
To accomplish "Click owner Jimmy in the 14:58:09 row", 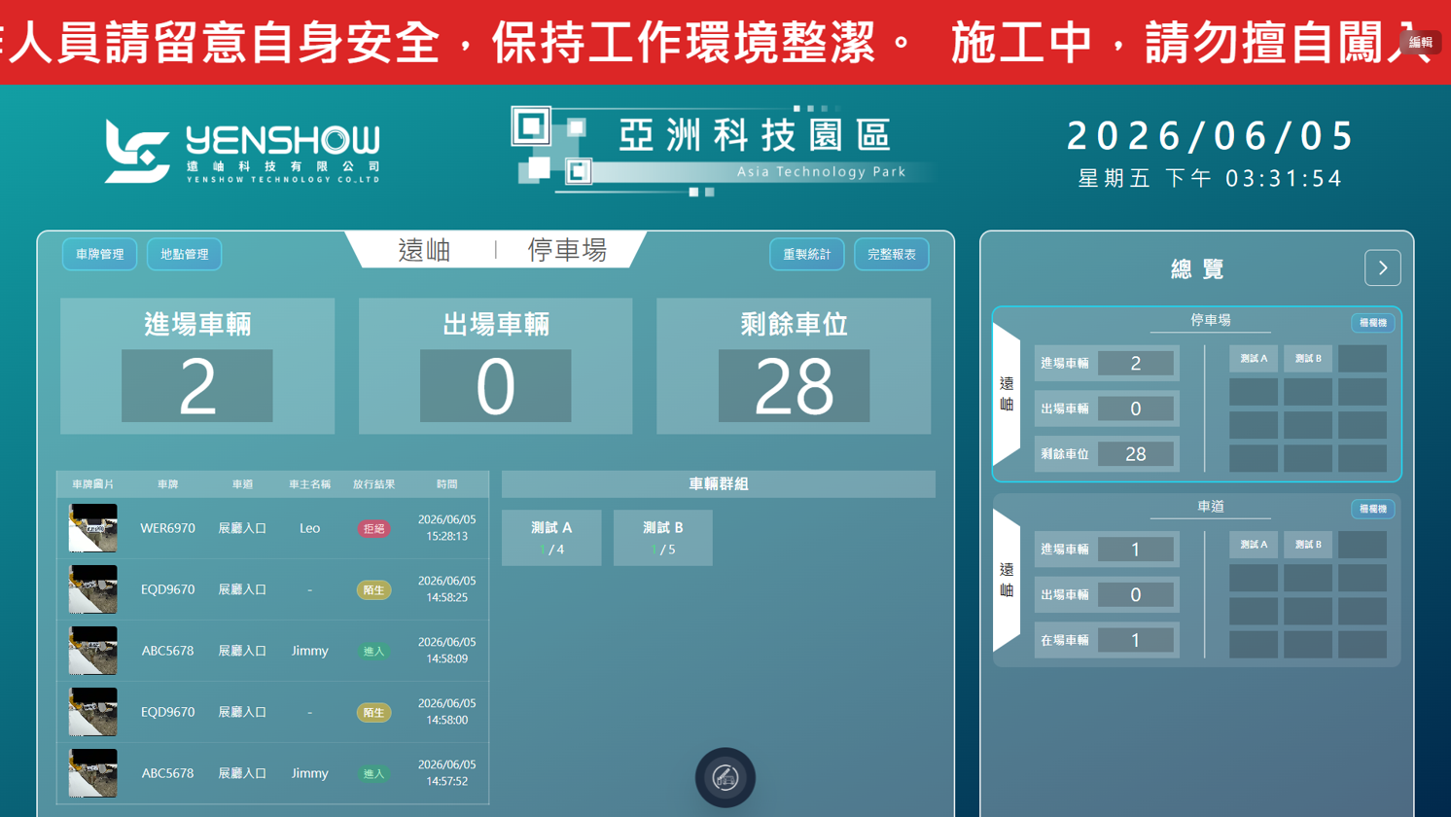I will tap(310, 651).
